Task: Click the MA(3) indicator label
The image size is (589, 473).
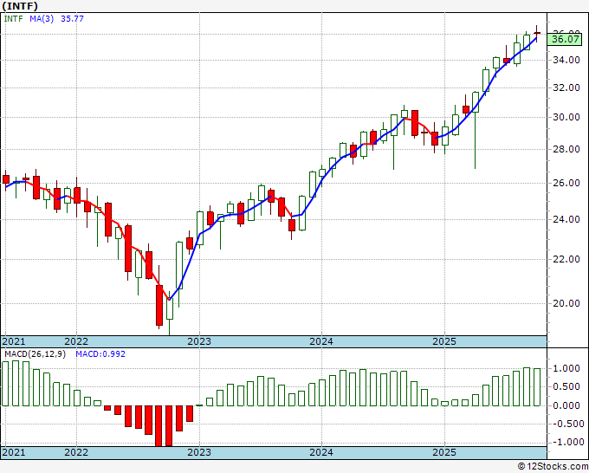Action: (42, 18)
